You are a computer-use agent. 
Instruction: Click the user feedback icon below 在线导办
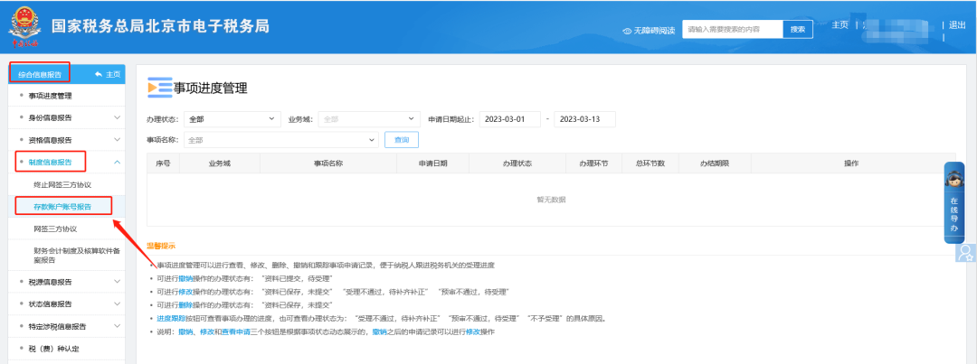pyautogui.click(x=966, y=252)
